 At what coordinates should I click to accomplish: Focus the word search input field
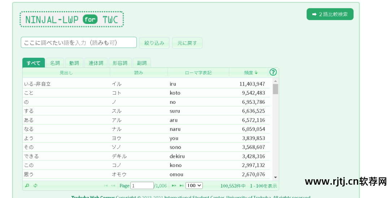79,43
